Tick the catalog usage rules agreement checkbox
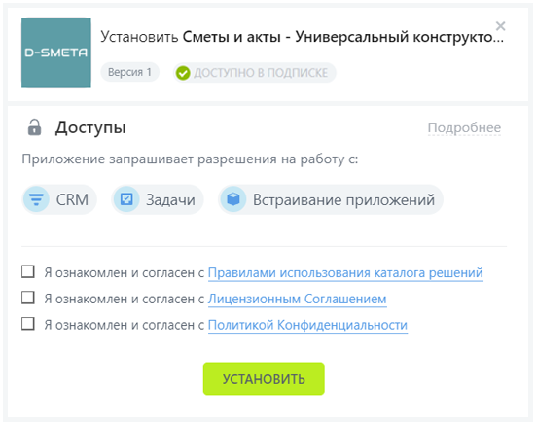The height and width of the screenshot is (425, 536). pos(28,271)
